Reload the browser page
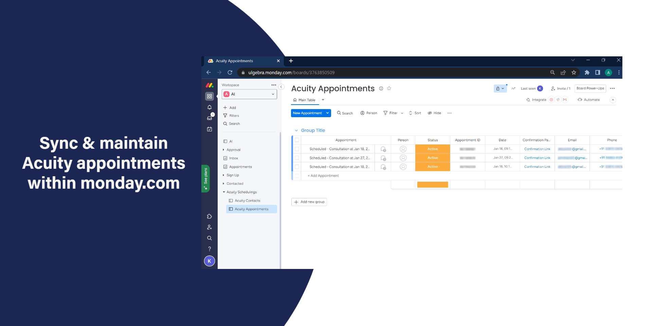This screenshot has width=652, height=326. tap(230, 72)
